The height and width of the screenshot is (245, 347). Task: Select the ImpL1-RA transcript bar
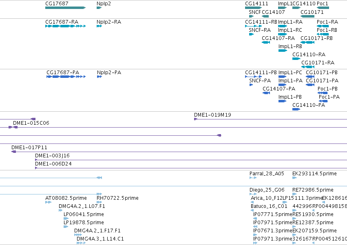point(283,26)
